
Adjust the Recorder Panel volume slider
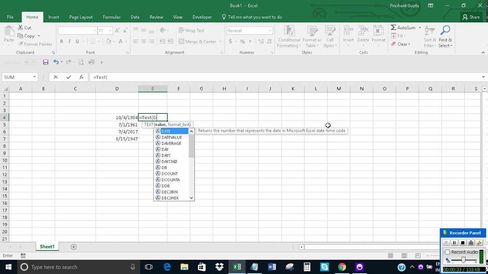point(463,260)
